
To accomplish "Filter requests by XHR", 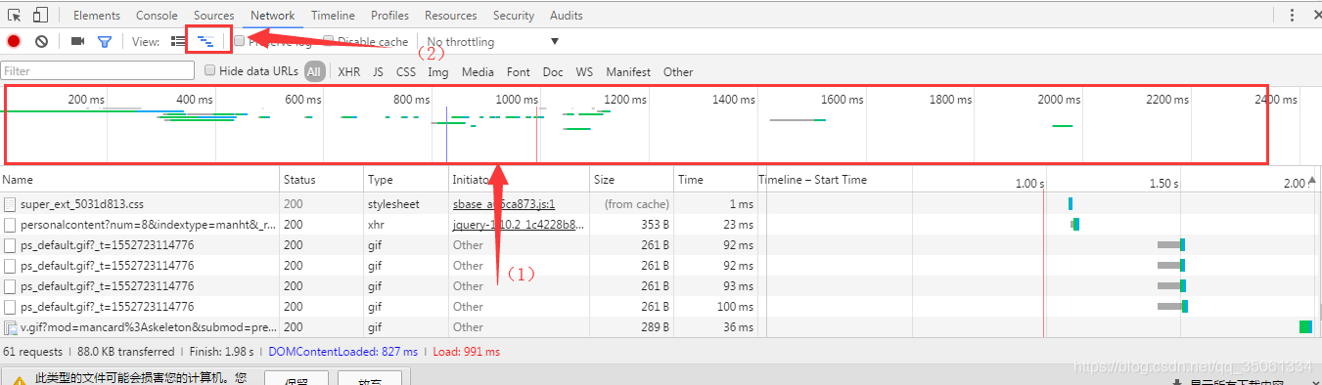I will point(348,72).
